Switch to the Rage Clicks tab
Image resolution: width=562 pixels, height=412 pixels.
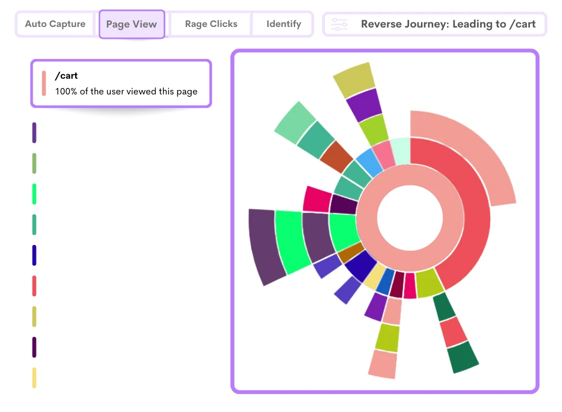(x=211, y=24)
